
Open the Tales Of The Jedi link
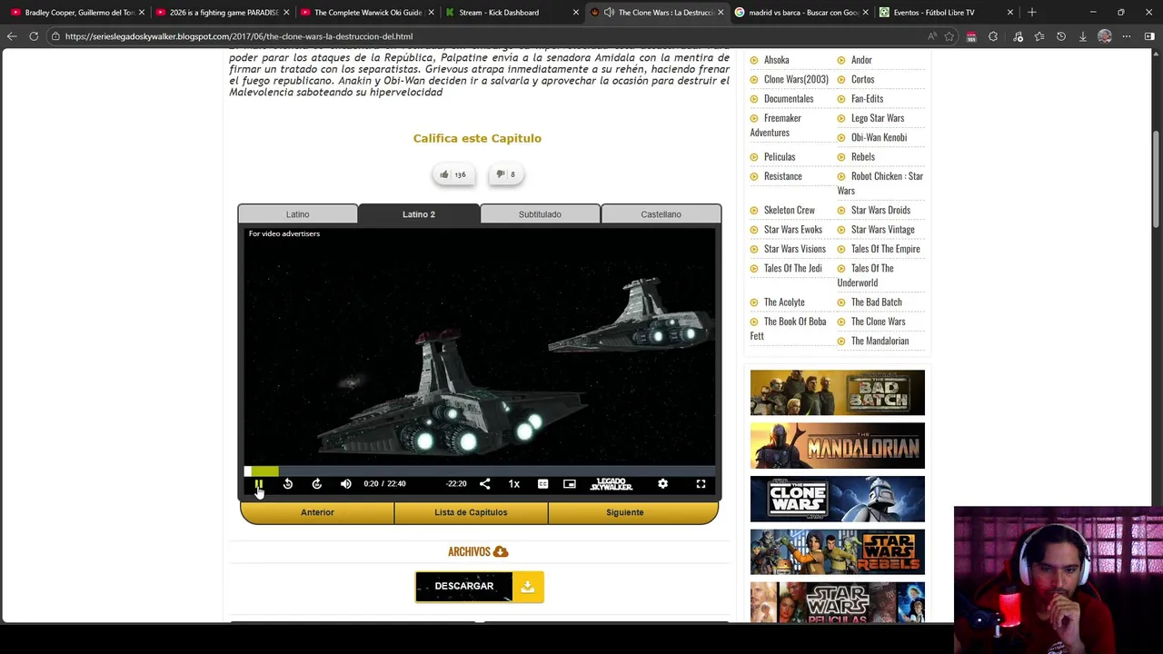click(792, 268)
